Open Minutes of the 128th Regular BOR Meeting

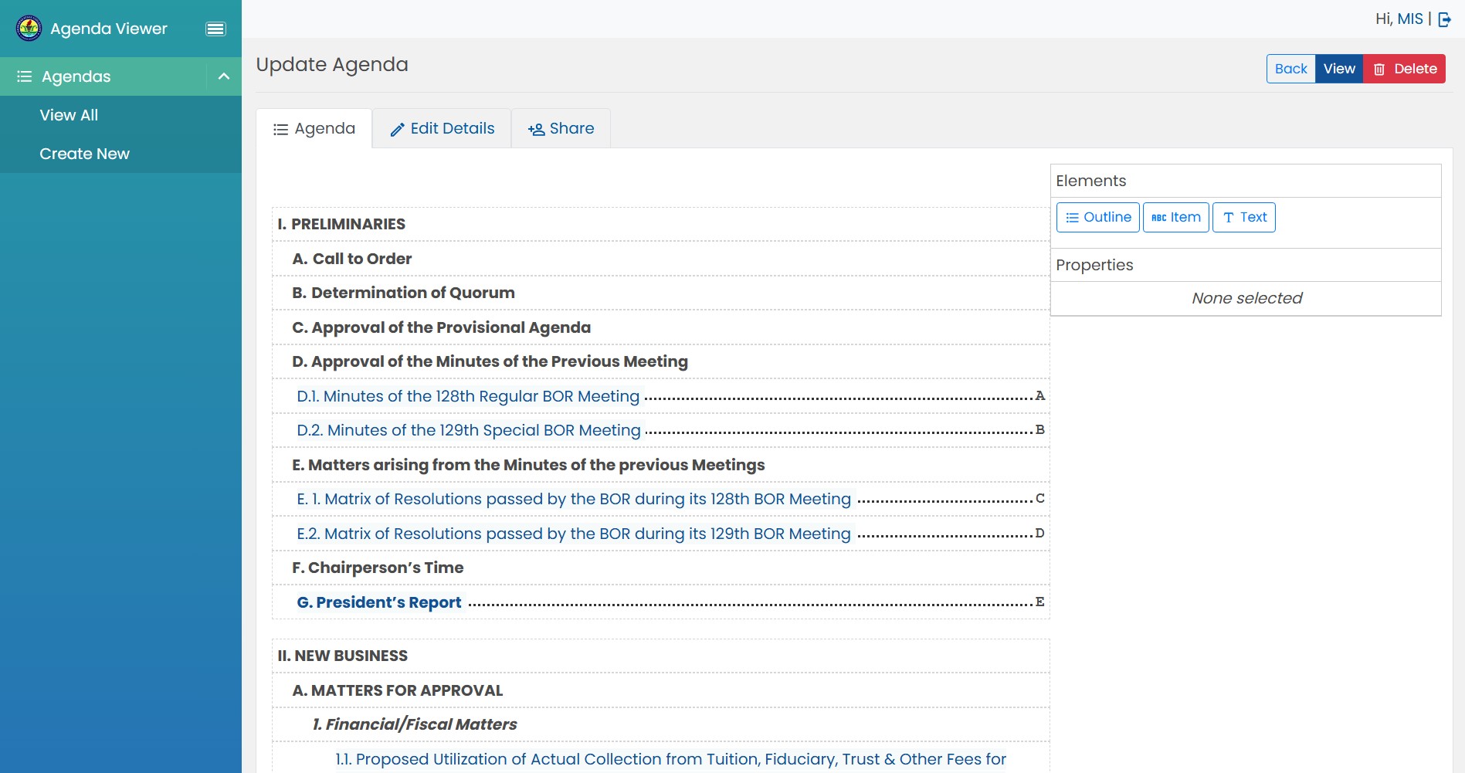tap(468, 396)
